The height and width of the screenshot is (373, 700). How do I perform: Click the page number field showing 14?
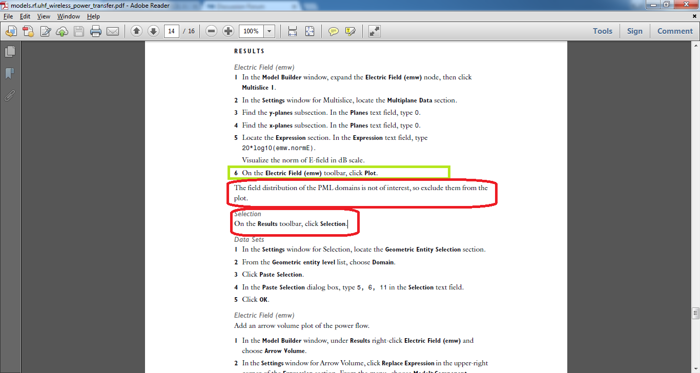pyautogui.click(x=172, y=31)
